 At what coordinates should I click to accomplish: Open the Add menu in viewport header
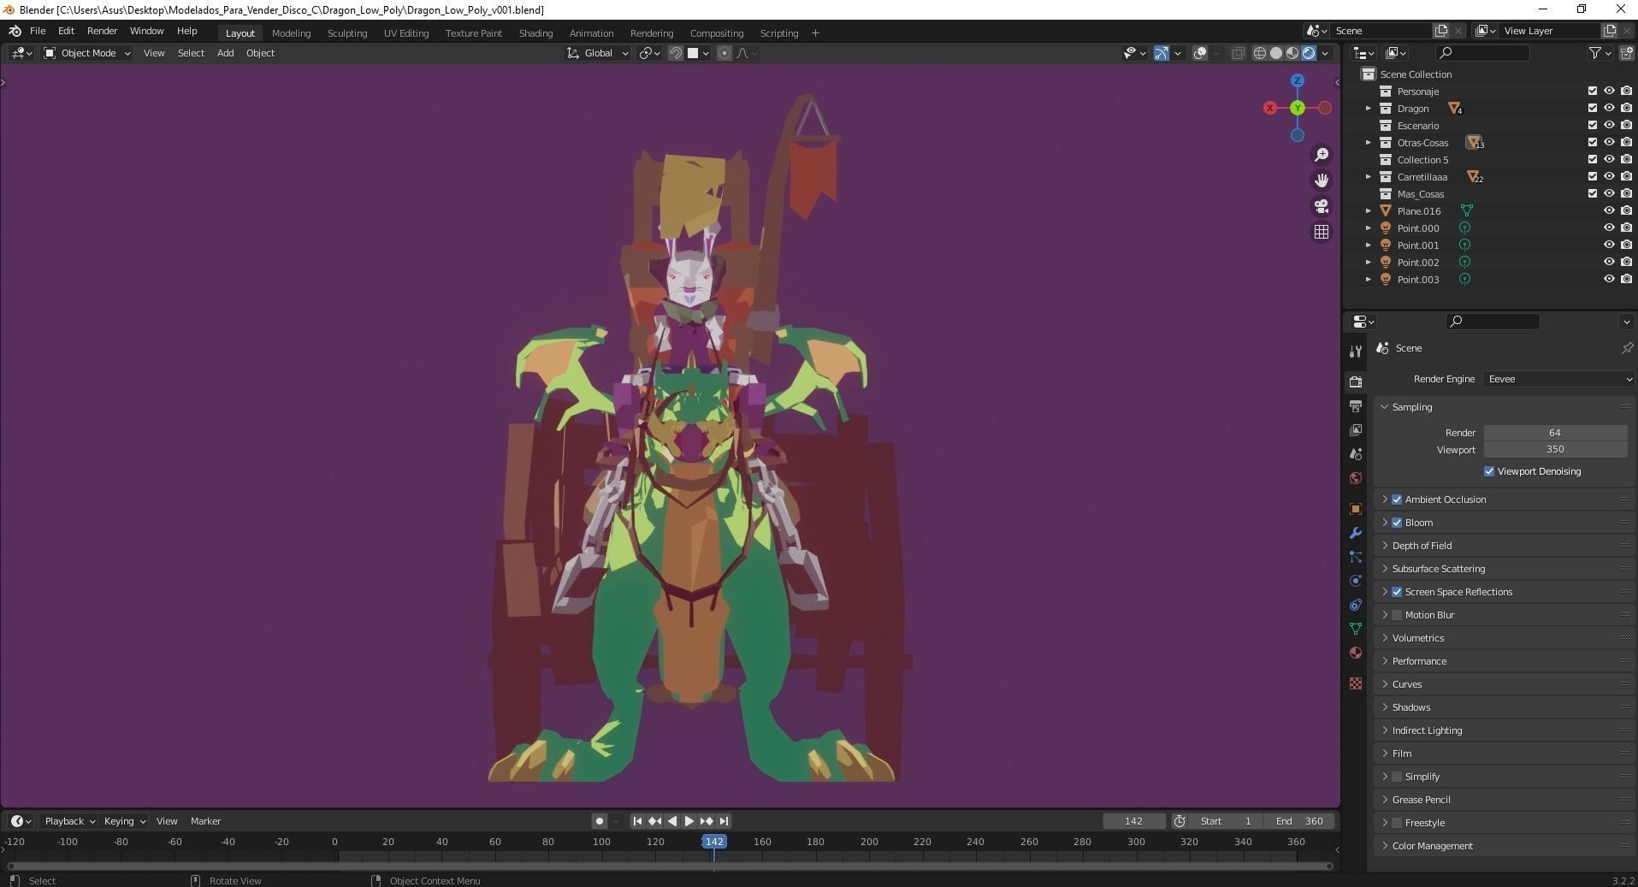(x=225, y=53)
